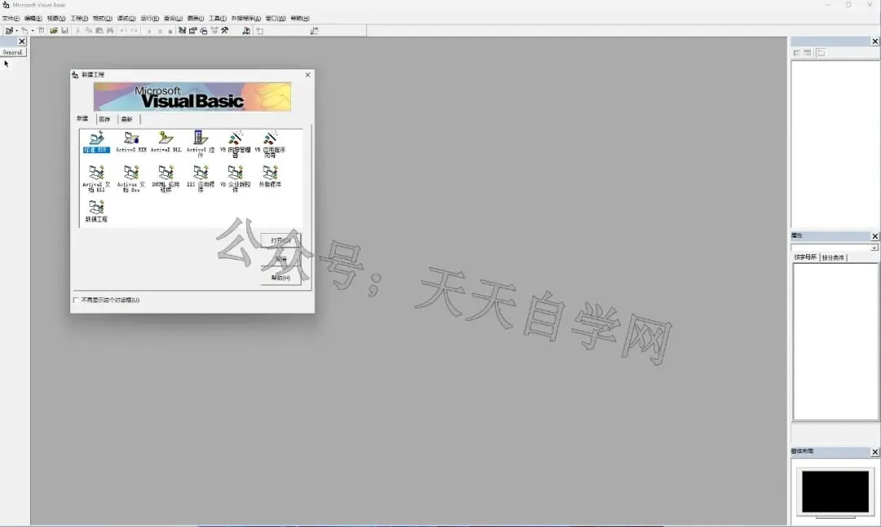Select the 按字母序 properties tab
The width and height of the screenshot is (881, 527).
tap(805, 257)
